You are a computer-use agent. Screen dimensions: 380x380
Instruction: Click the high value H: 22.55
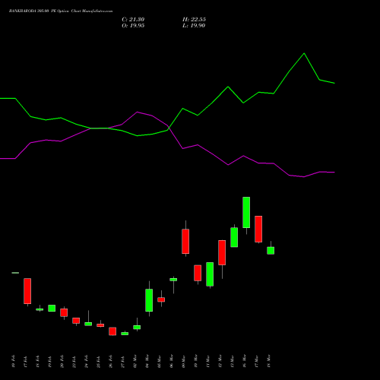click(x=194, y=20)
